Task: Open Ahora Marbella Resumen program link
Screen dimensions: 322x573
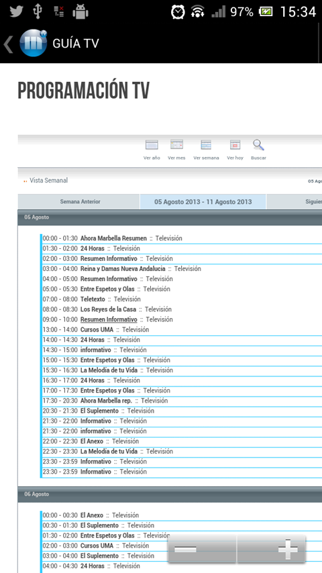Action: click(x=113, y=238)
